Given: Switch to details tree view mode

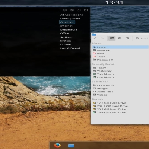Looking at the screenshot, I should pyautogui.click(x=127, y=38).
